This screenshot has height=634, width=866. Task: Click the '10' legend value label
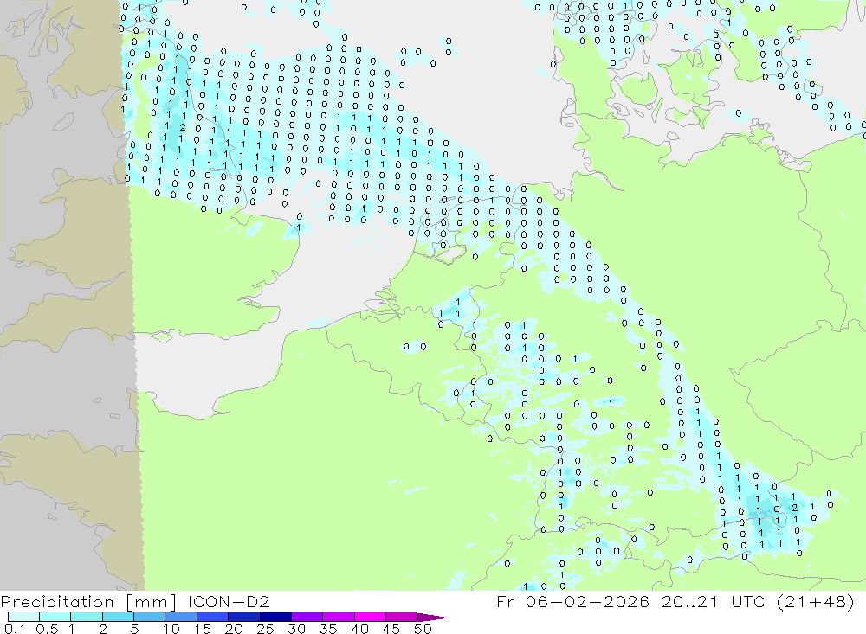coord(171,629)
